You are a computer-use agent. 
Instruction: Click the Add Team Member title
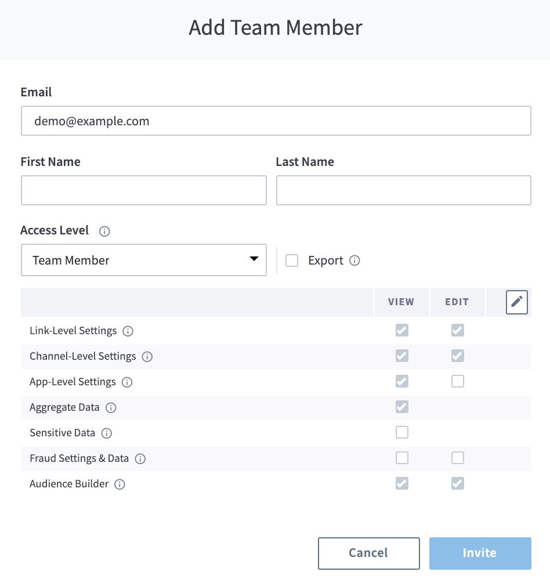(276, 28)
